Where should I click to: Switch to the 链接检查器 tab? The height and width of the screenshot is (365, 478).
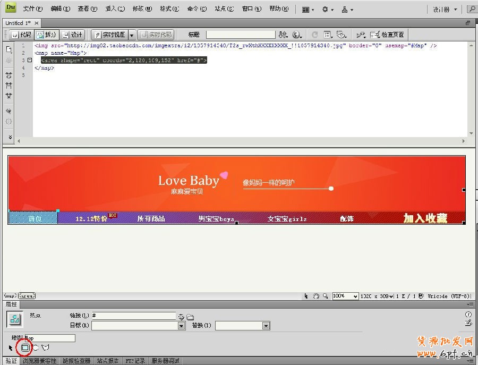click(76, 361)
